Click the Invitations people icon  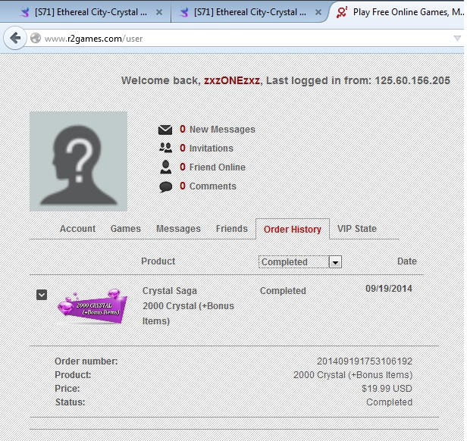pyautogui.click(x=165, y=149)
